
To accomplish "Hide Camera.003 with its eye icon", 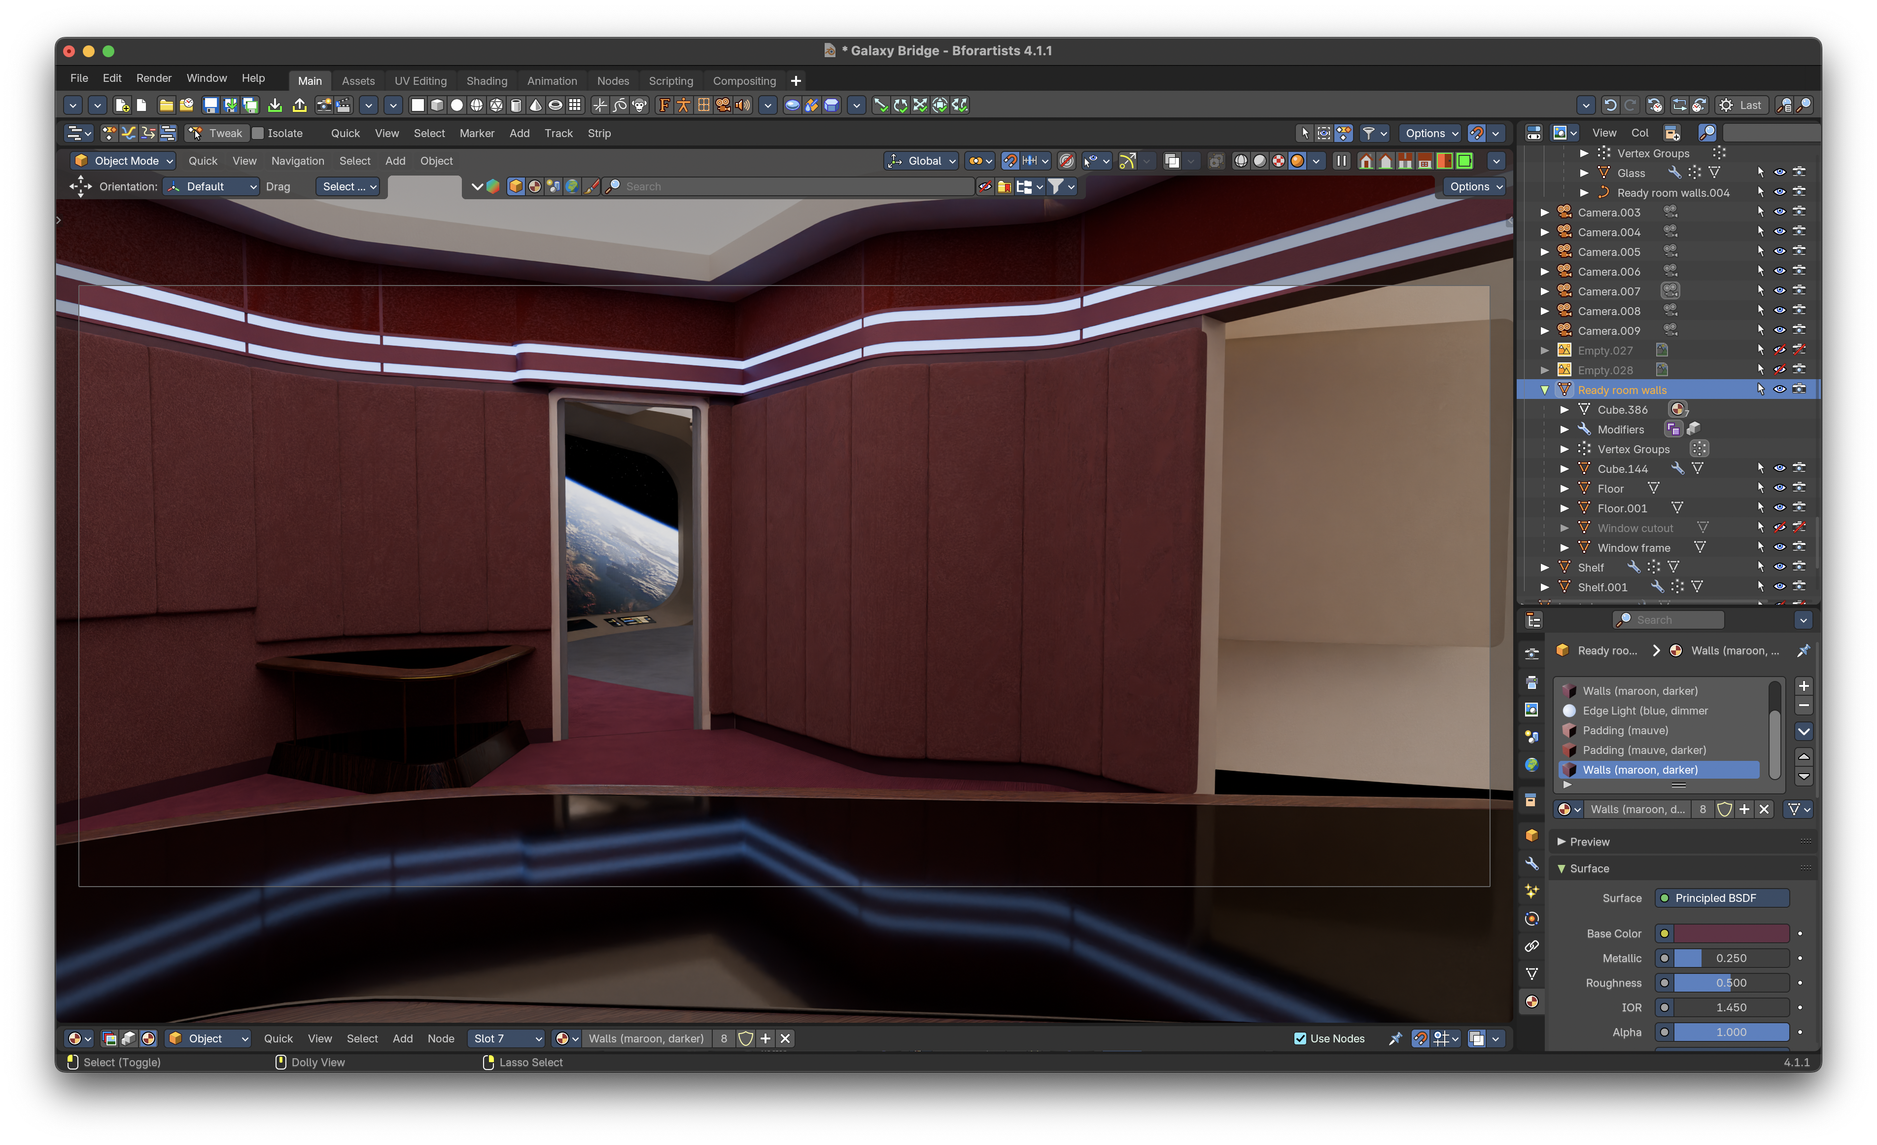I will coord(1779,212).
